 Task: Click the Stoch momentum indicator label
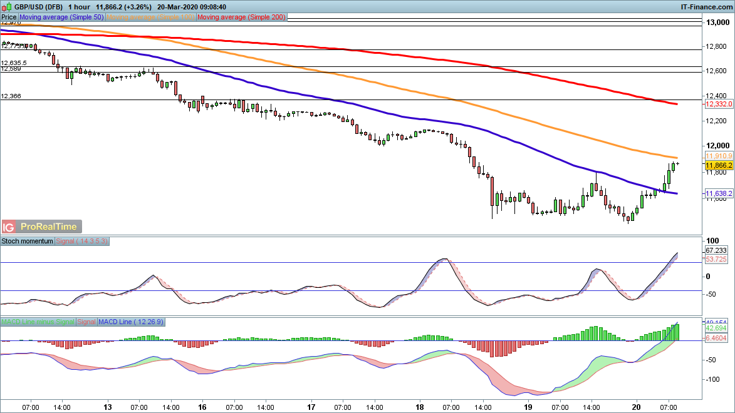(27, 241)
